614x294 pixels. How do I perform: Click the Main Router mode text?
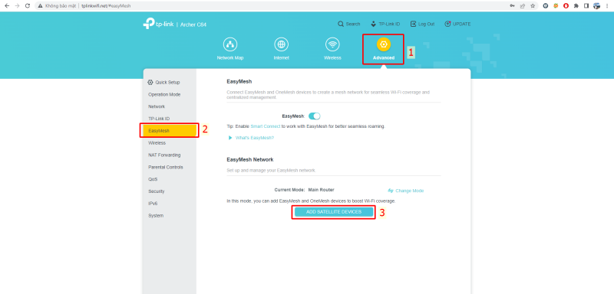coord(321,190)
